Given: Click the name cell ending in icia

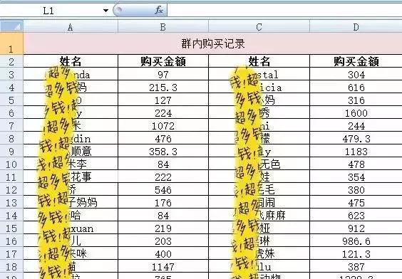Looking at the screenshot, I should click(x=259, y=87).
